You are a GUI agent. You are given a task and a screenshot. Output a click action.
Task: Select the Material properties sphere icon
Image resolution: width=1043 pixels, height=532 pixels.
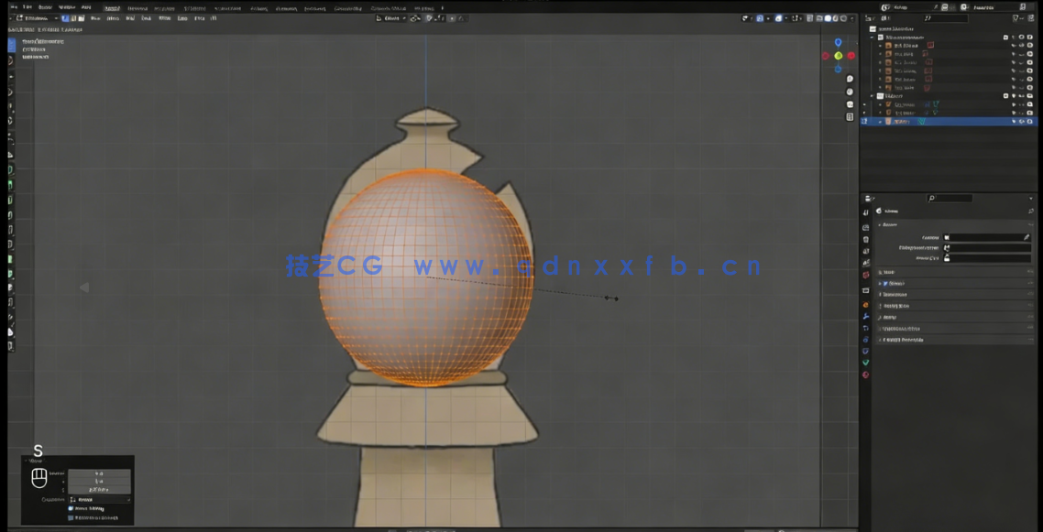pyautogui.click(x=865, y=375)
